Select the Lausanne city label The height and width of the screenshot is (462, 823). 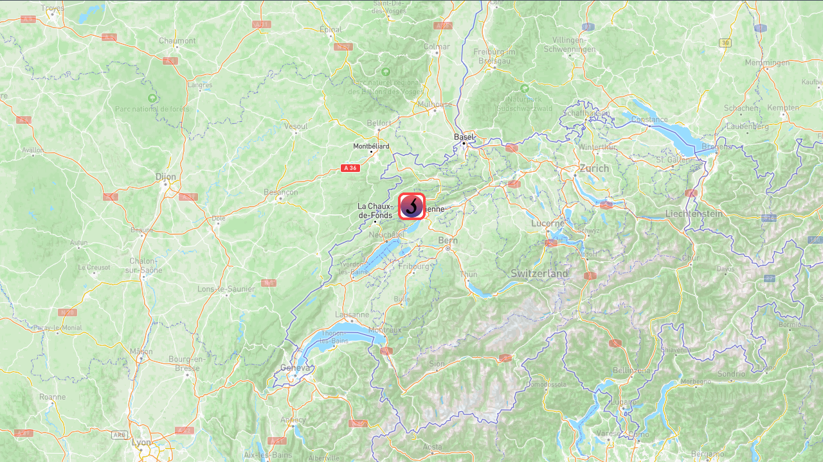[x=352, y=315]
